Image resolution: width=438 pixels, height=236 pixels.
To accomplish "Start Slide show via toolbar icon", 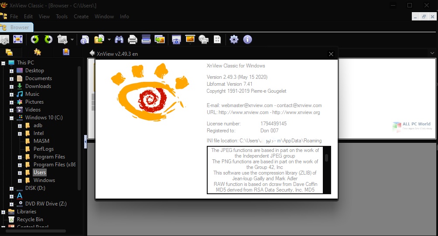I will [x=190, y=39].
